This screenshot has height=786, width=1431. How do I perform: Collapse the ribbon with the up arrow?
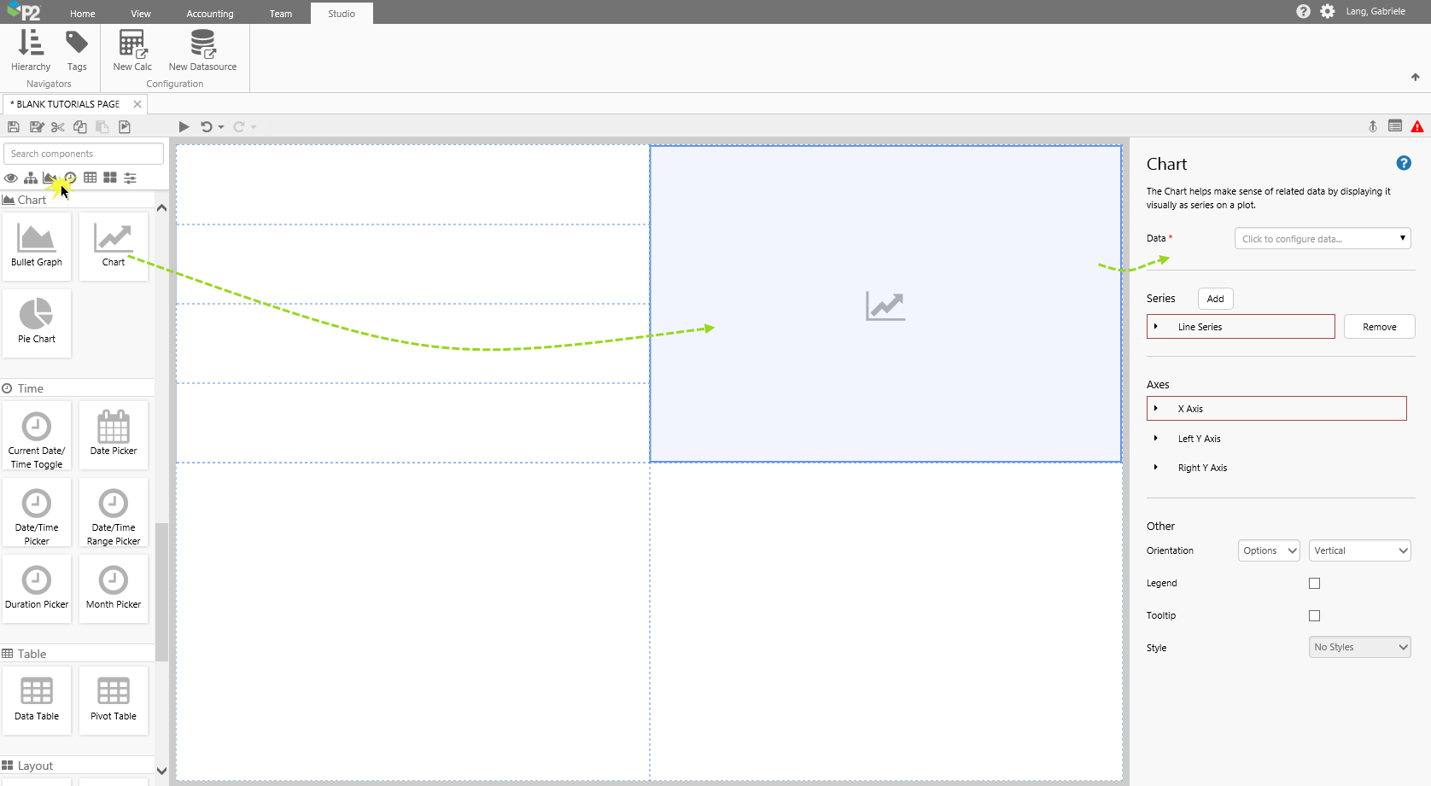[1416, 77]
